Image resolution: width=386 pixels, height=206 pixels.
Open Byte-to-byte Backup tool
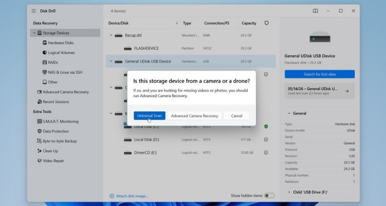pos(60,141)
